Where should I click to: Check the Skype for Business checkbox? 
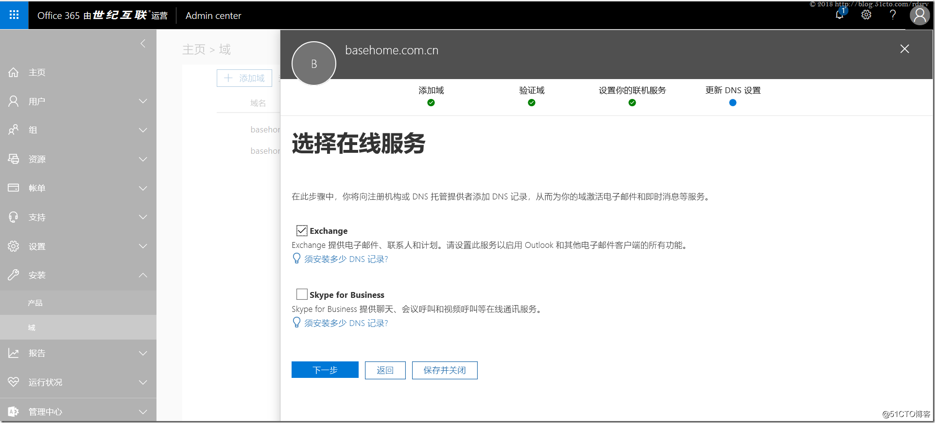(x=302, y=294)
